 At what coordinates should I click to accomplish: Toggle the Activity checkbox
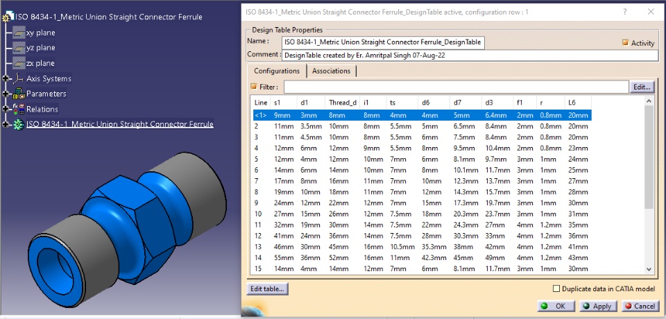tap(625, 42)
